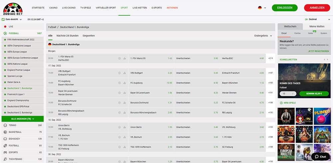Click round info icon for Borussia Dortmund match

(x=119, y=103)
